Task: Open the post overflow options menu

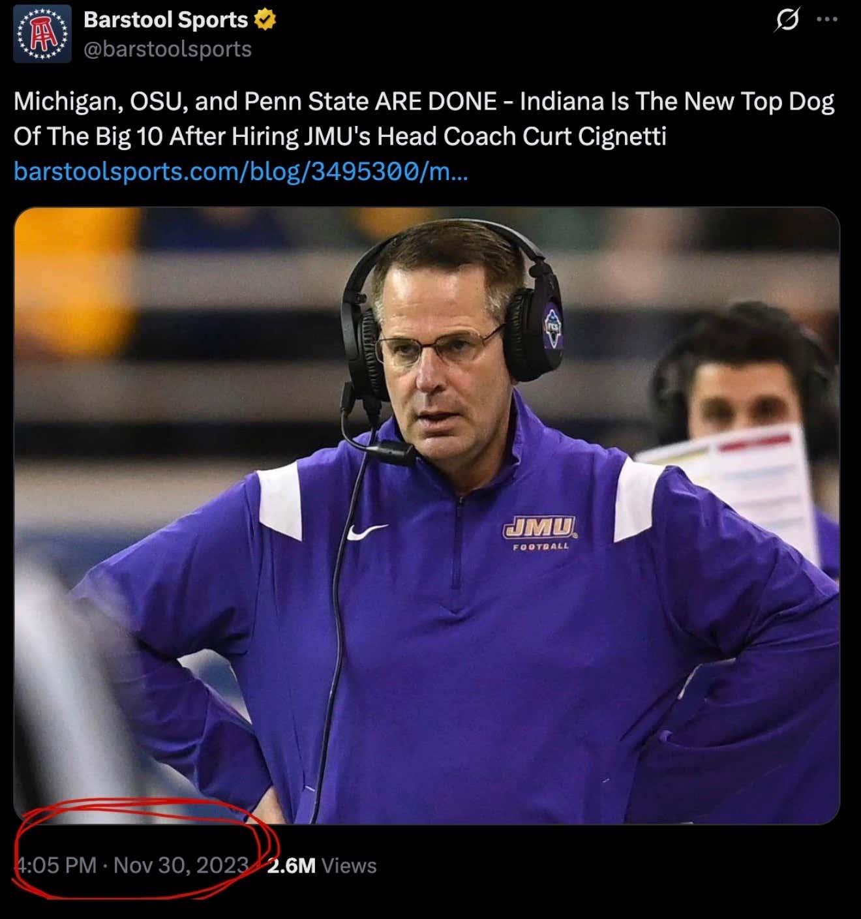Action: coord(827,20)
